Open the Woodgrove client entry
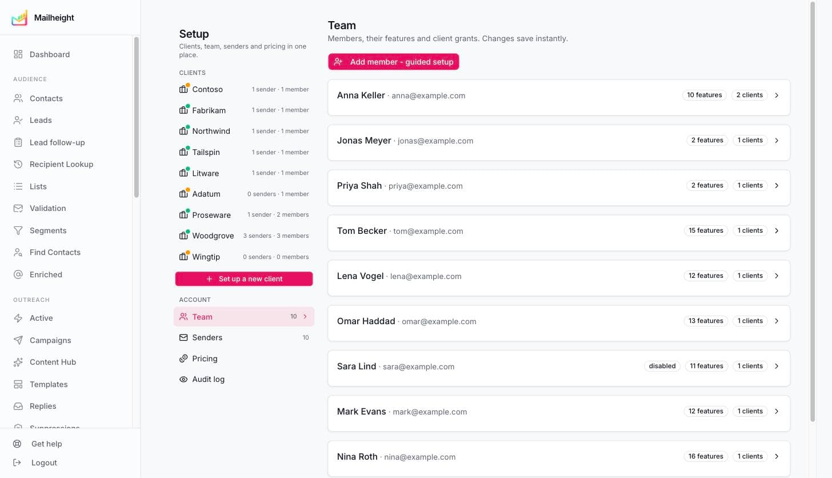Image resolution: width=832 pixels, height=478 pixels. pos(244,236)
